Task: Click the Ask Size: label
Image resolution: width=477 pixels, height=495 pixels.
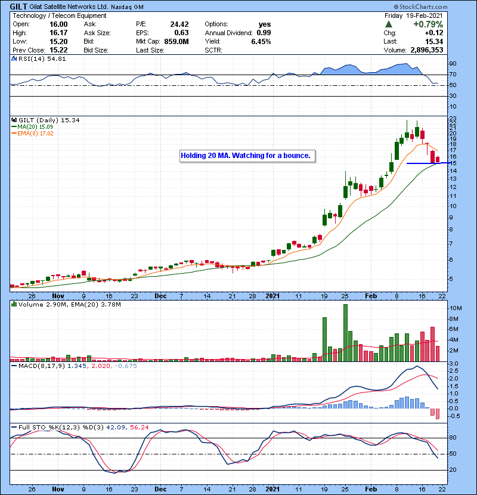Action: [97, 33]
